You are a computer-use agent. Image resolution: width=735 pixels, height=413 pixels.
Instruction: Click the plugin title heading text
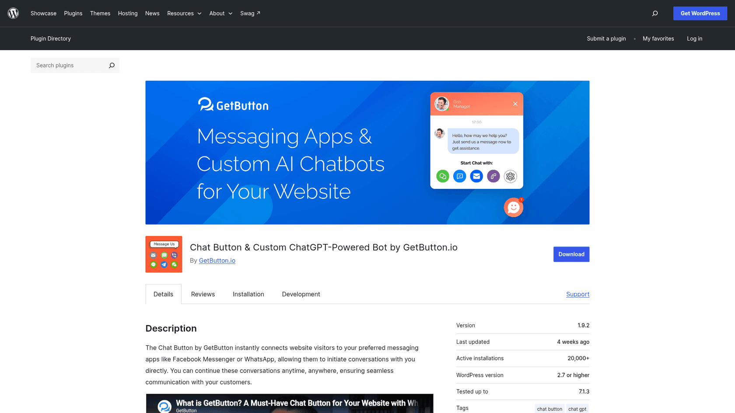324,247
